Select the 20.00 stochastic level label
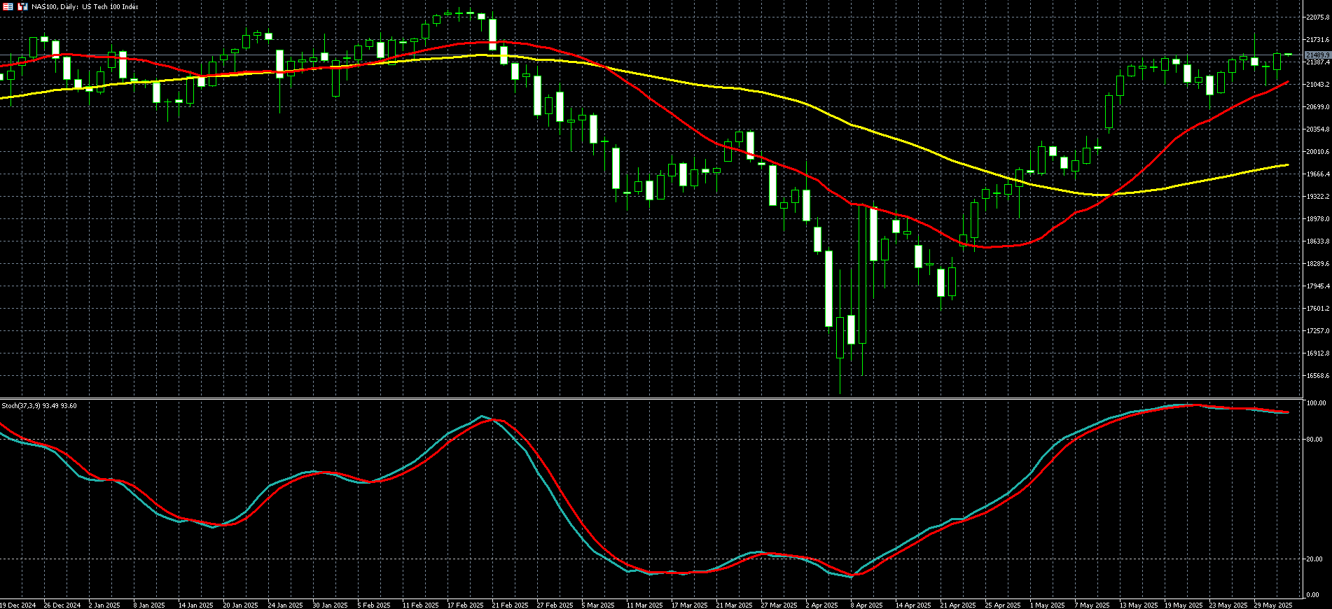 [x=1314, y=559]
